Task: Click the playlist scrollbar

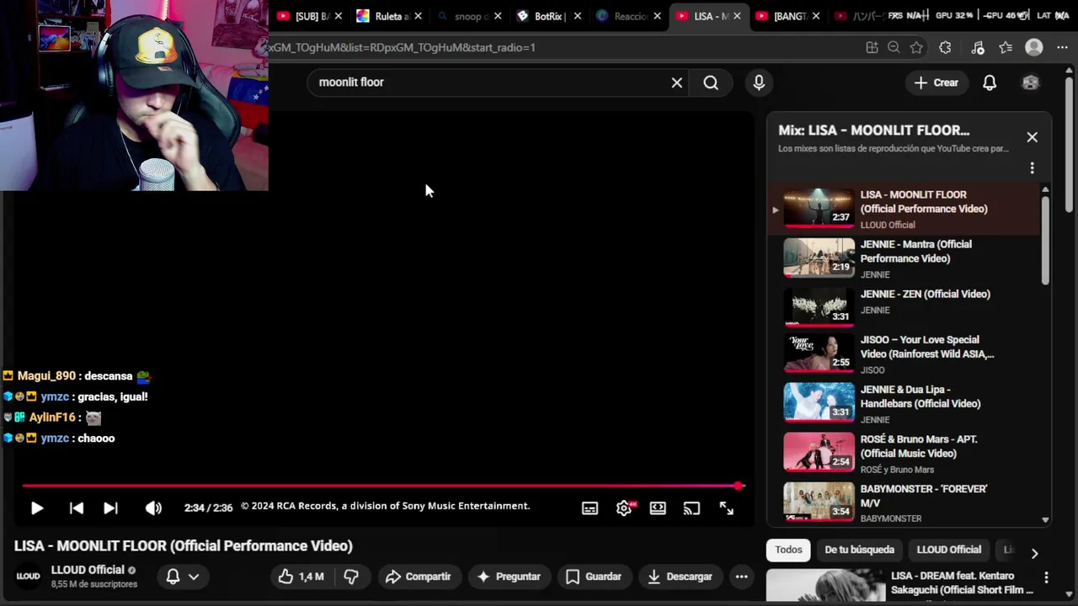Action: (x=1045, y=240)
